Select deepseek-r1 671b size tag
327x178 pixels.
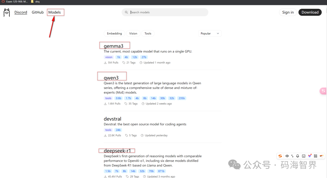click(x=161, y=171)
